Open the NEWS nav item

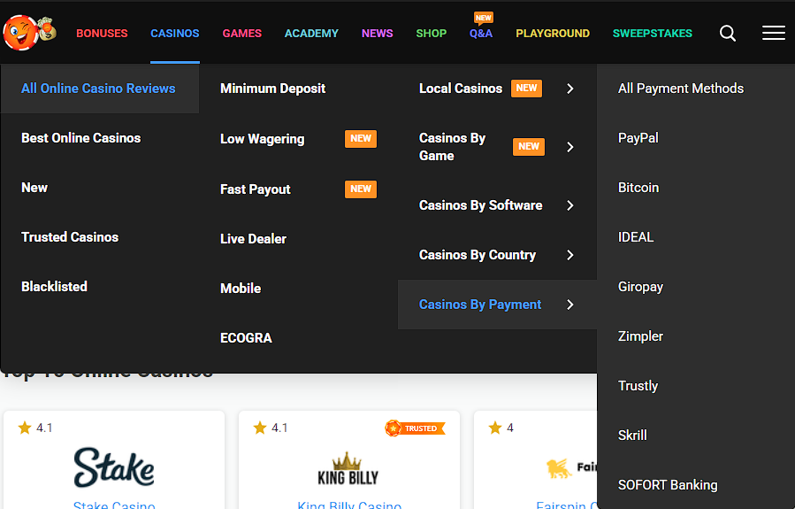(x=378, y=34)
